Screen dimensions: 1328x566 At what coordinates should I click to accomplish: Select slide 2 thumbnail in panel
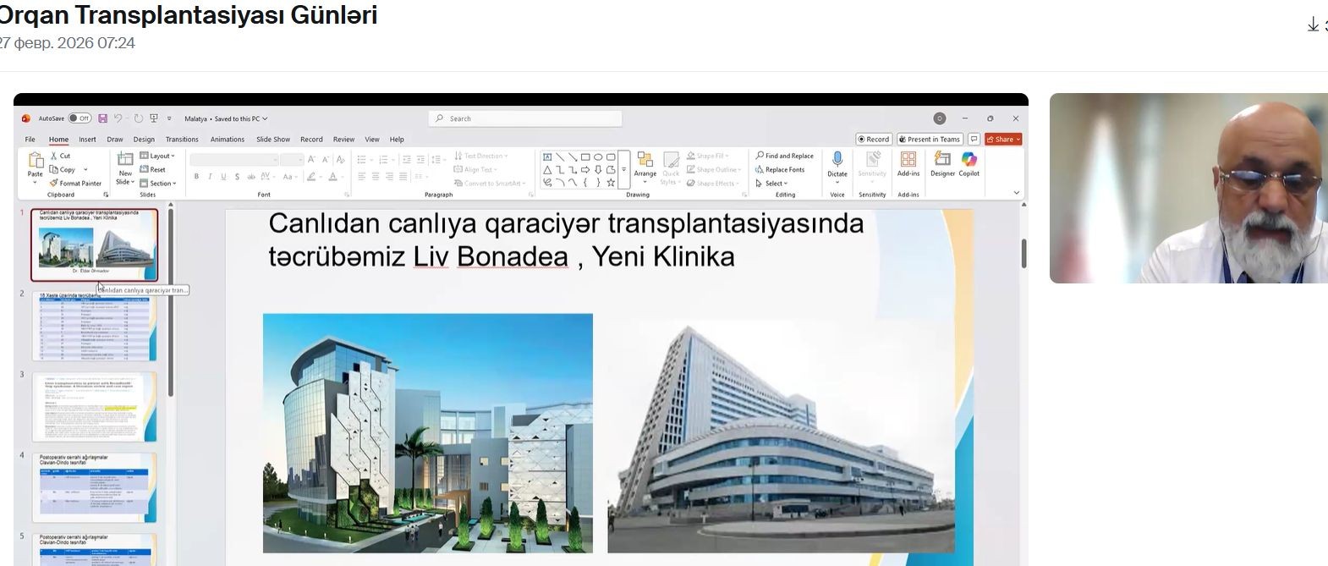(x=95, y=326)
